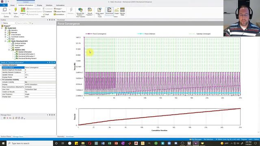This screenshot has height=146, width=260.
Task: Select Analysis Settings in the tree
Action: (20, 43)
